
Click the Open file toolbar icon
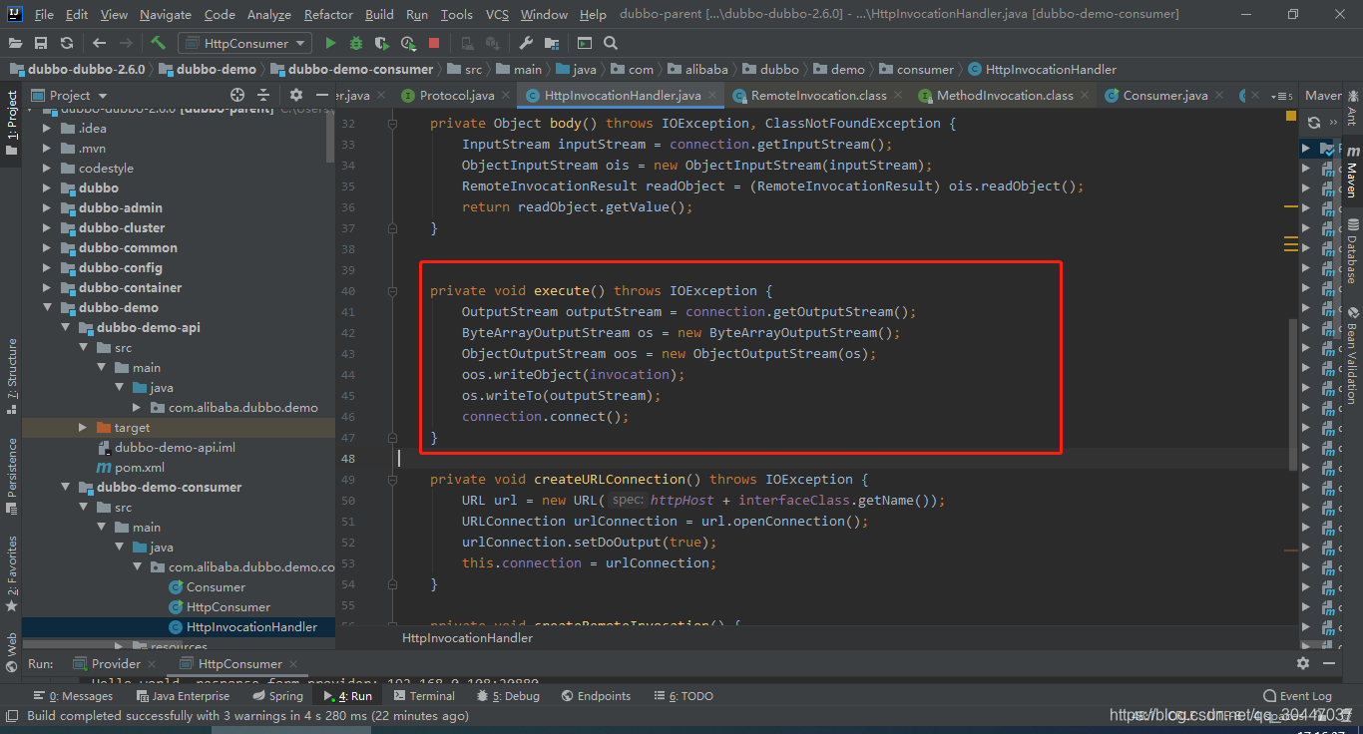16,43
